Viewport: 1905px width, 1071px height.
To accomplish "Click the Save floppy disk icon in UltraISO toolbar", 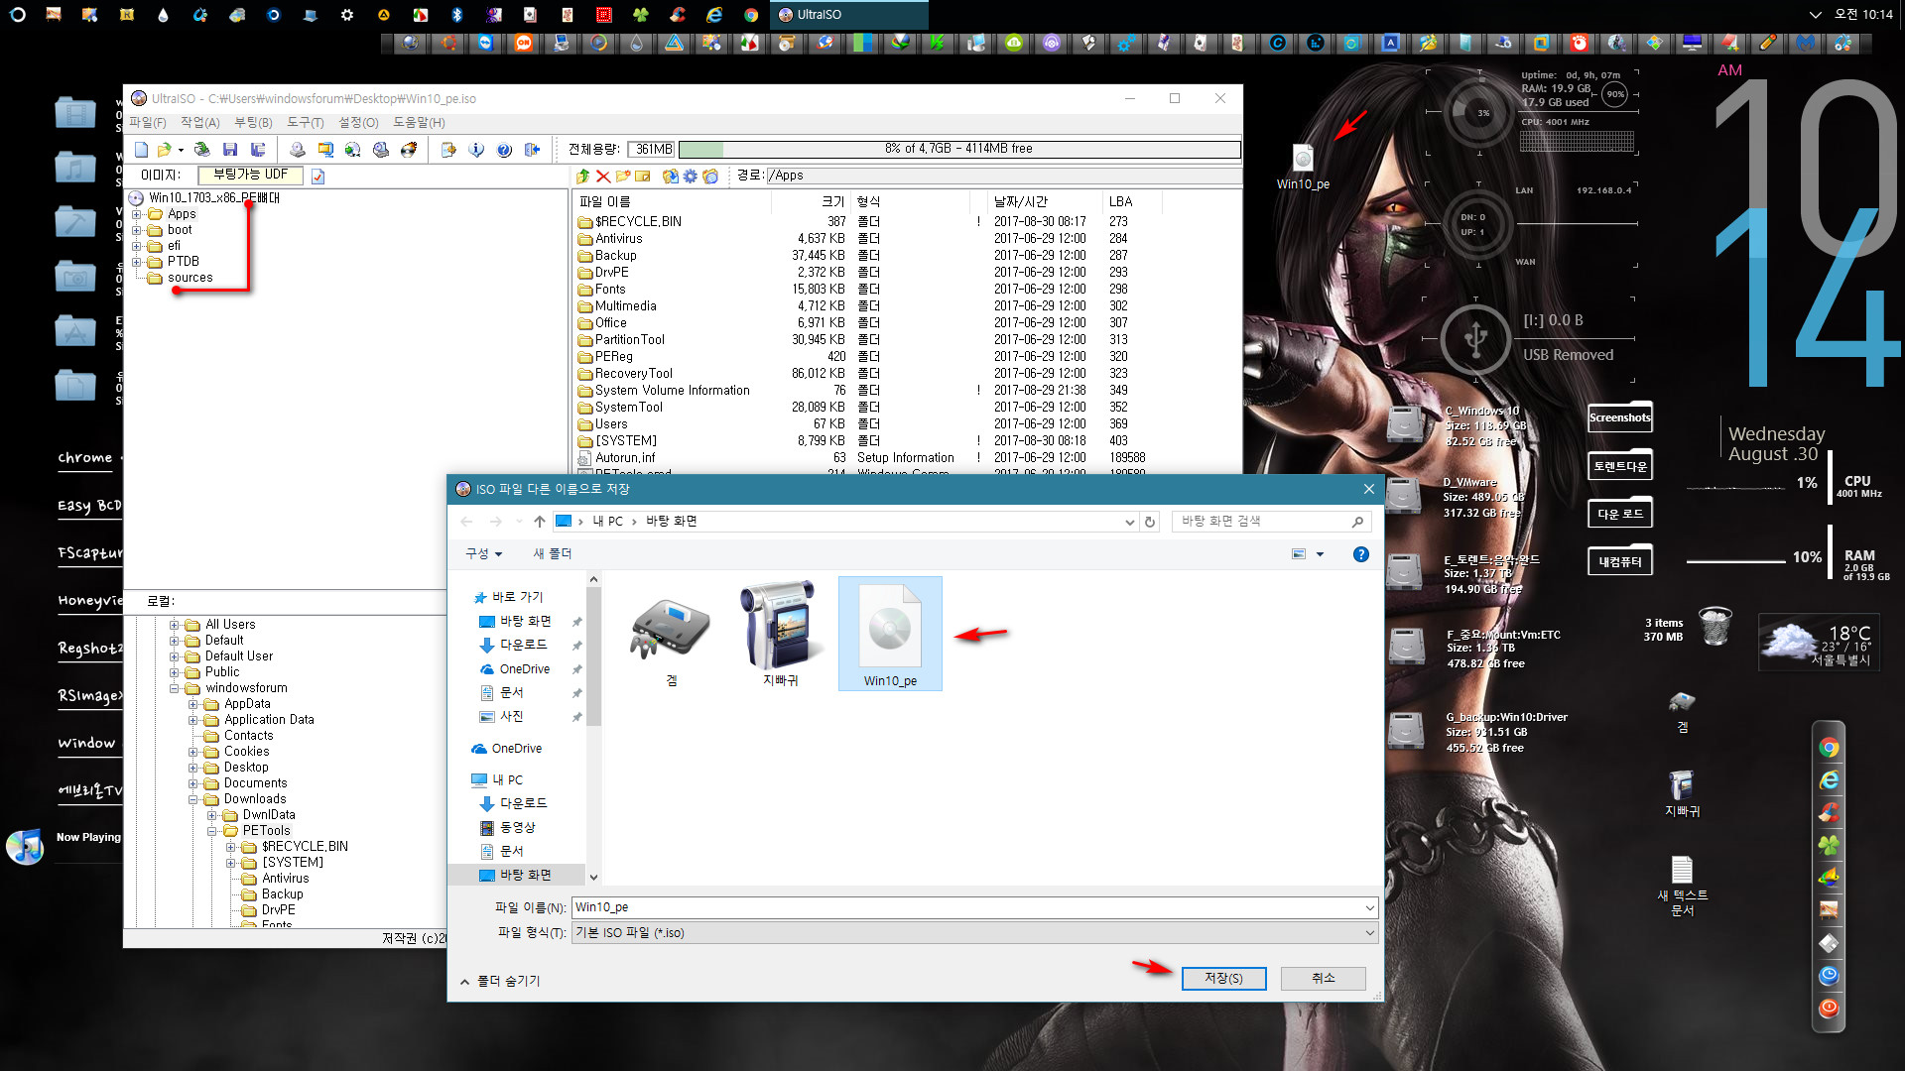I will coord(230,150).
